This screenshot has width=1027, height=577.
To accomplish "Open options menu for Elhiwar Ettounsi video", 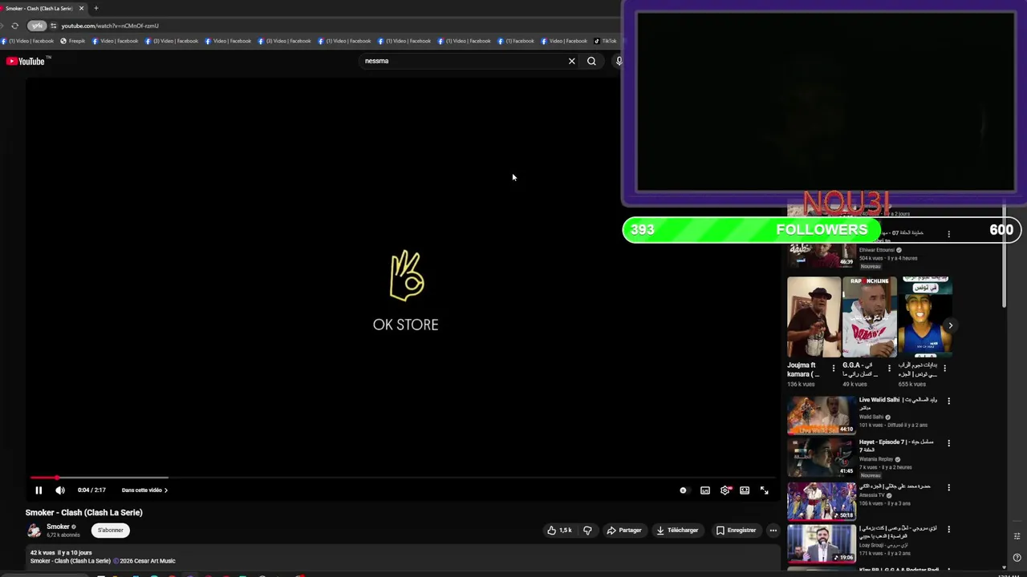I will [x=948, y=234].
